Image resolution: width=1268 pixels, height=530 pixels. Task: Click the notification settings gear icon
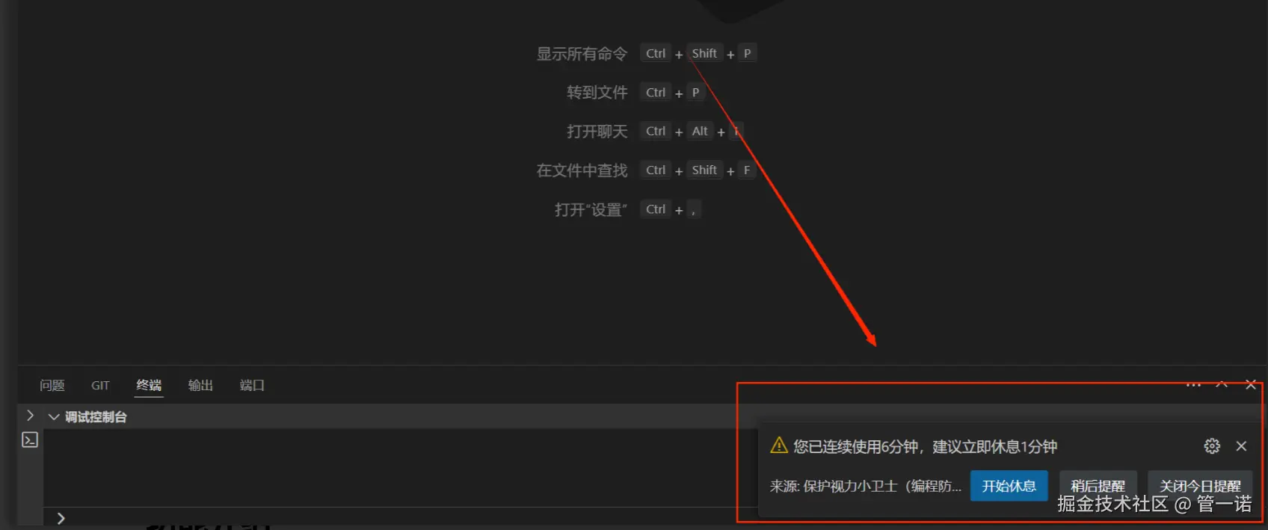(1212, 446)
